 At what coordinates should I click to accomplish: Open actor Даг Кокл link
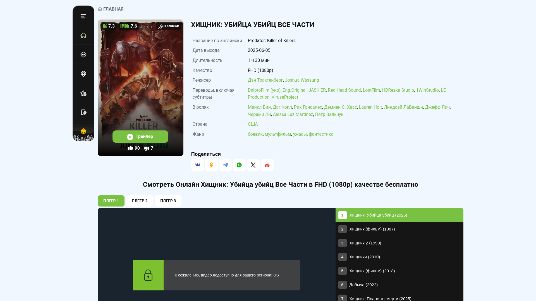tap(282, 107)
